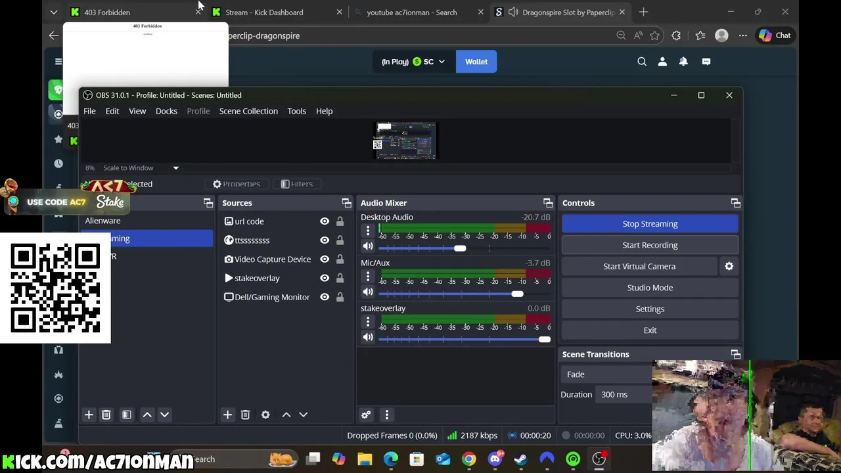Hide the Video Capture Device source
841x473 pixels.
click(325, 259)
